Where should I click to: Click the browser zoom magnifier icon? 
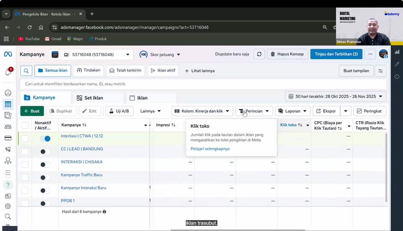click(x=325, y=27)
